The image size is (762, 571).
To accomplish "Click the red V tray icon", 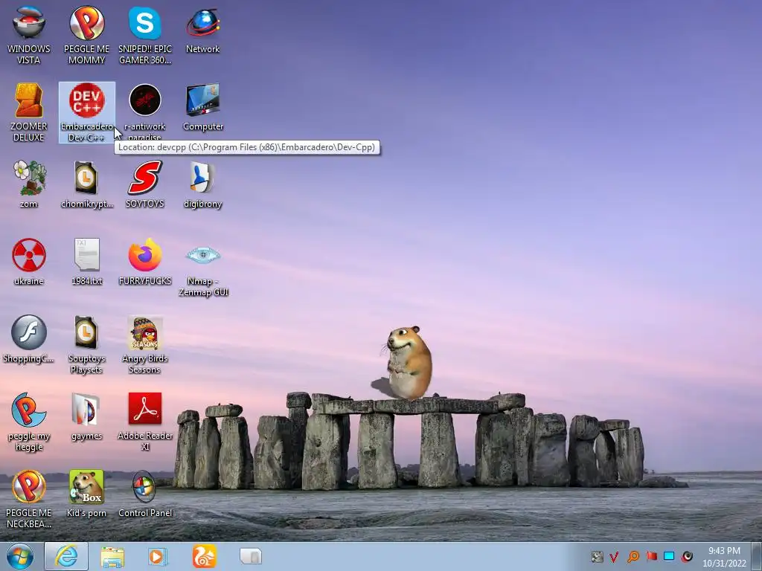I will pyautogui.click(x=614, y=557).
